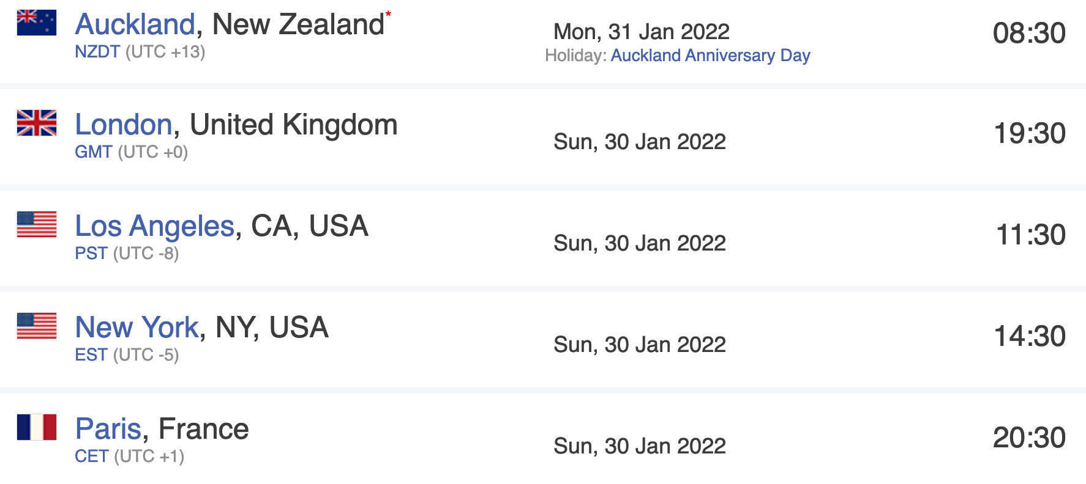Screen dimensions: 1086x484
Task: Open the Auckland city link
Action: [135, 24]
